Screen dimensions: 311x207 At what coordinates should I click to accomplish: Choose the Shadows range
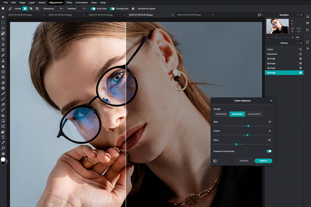[x=221, y=114]
